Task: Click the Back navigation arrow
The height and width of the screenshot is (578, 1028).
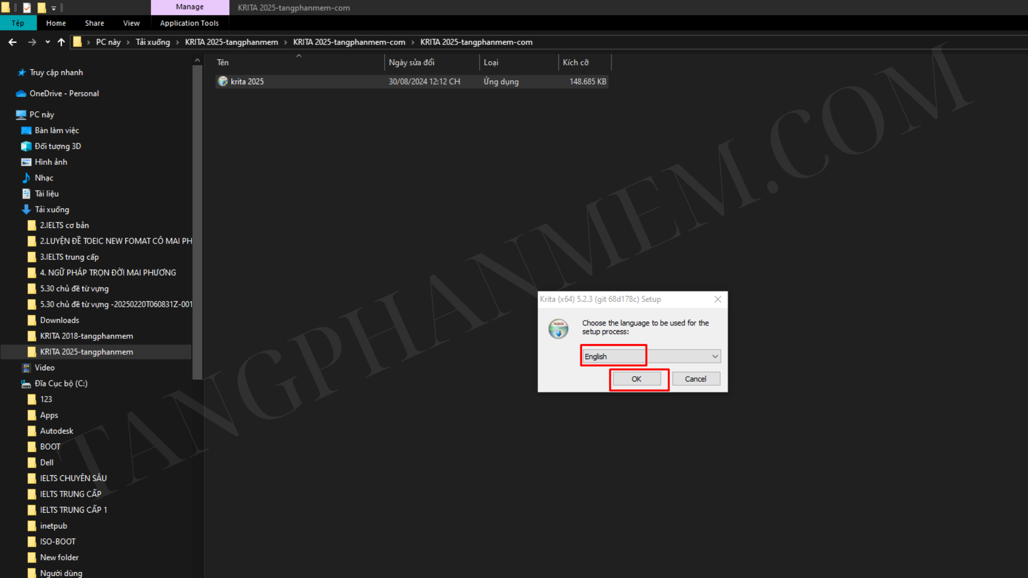Action: [x=13, y=42]
